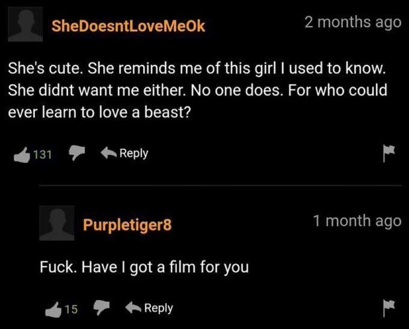This screenshot has width=409, height=329.
Task: Open the Purpletiger8 username link
Action: [x=128, y=227]
